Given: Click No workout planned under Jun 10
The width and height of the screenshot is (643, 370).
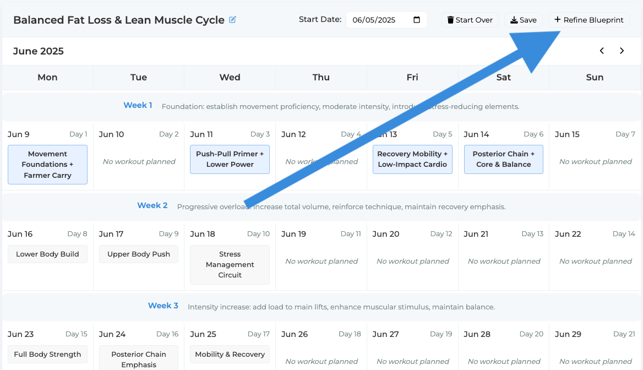Looking at the screenshot, I should tap(139, 162).
